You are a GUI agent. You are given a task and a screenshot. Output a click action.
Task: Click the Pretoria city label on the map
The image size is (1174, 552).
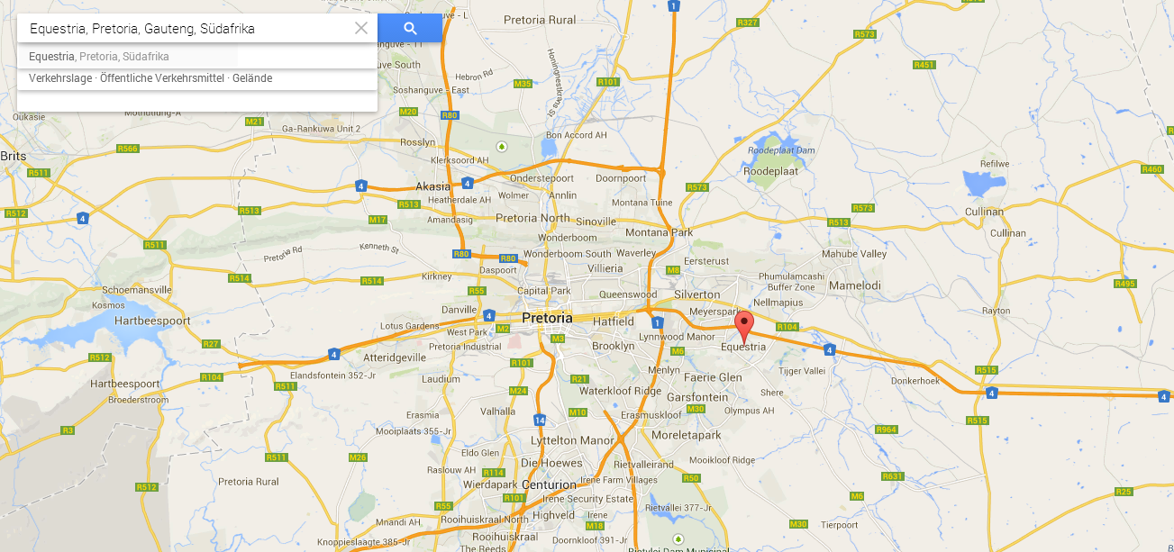547,318
